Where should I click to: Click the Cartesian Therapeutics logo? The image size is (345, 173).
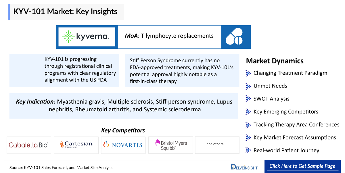76,145
